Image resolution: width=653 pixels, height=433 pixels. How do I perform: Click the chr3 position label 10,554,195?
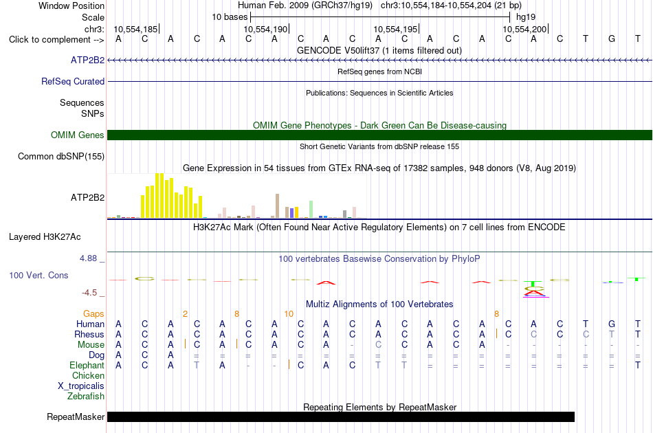396,29
